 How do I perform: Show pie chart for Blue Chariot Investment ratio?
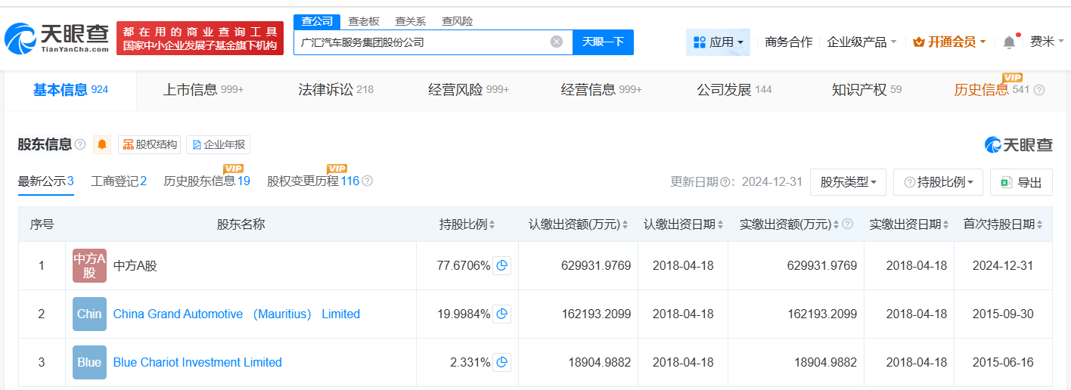(x=502, y=362)
